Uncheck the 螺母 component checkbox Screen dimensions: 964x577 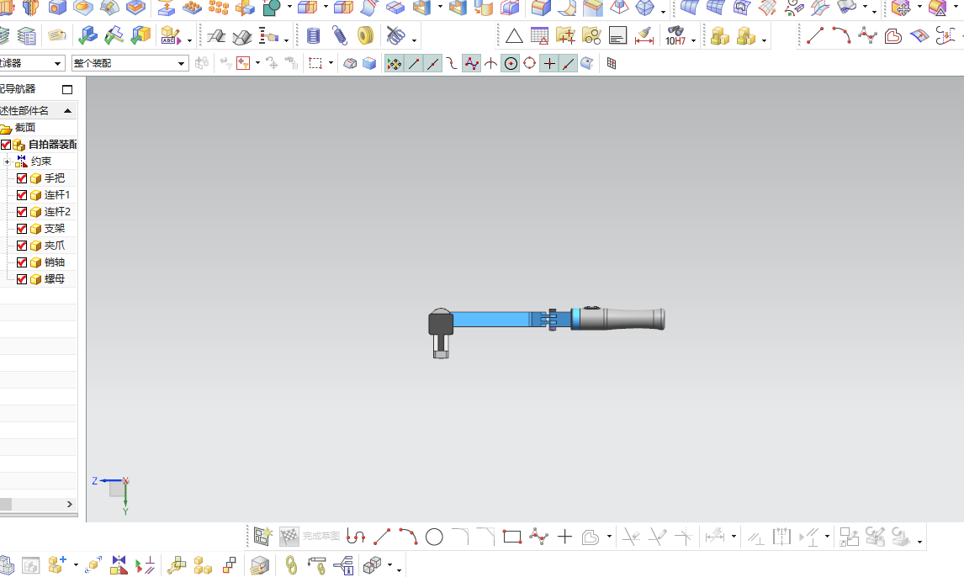click(22, 279)
